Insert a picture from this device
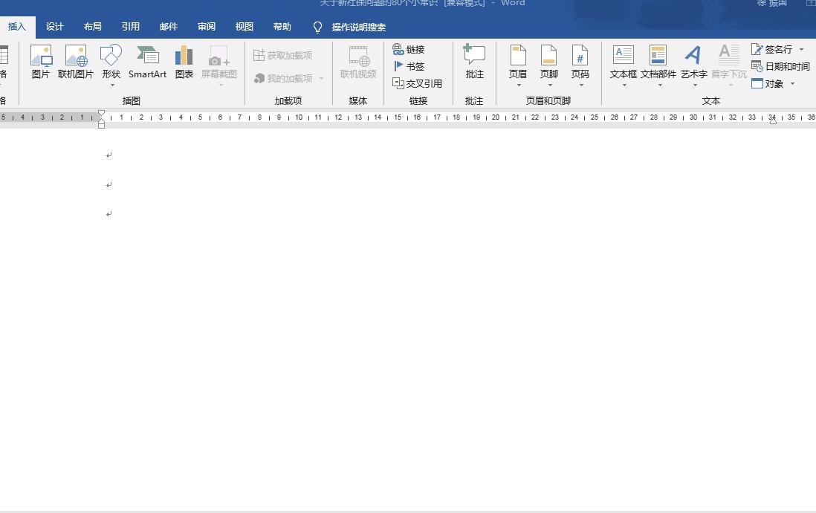Screen dimensions: 816x513 click(41, 63)
